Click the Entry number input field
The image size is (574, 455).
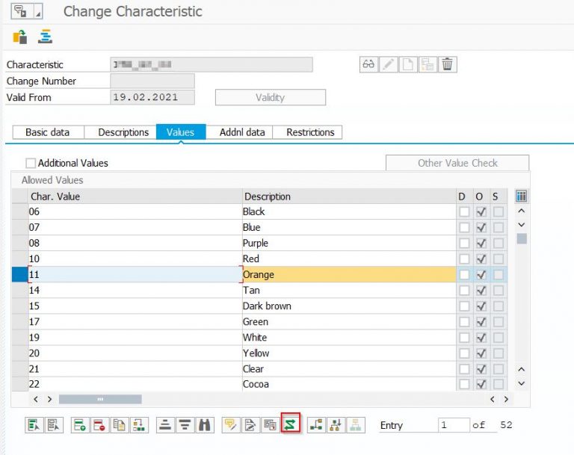pos(454,425)
